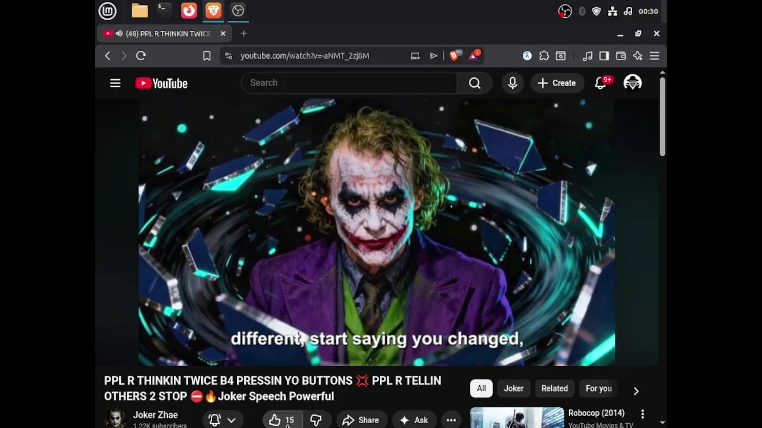Open the OBS recording tray indicator
Screen dimensions: 762x428
[x=565, y=11]
